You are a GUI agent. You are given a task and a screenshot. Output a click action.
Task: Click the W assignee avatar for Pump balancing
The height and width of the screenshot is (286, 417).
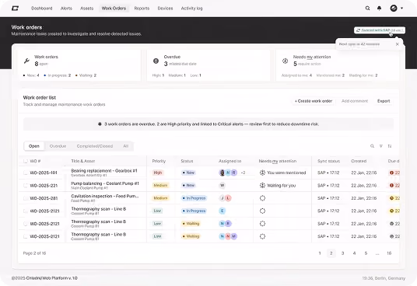click(222, 185)
